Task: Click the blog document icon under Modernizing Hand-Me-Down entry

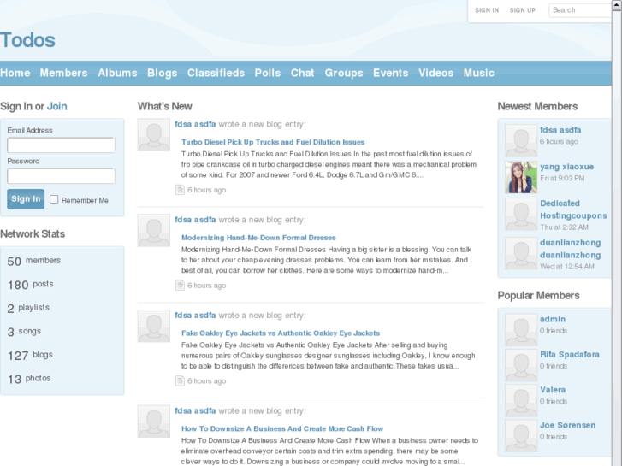Action: coord(180,286)
